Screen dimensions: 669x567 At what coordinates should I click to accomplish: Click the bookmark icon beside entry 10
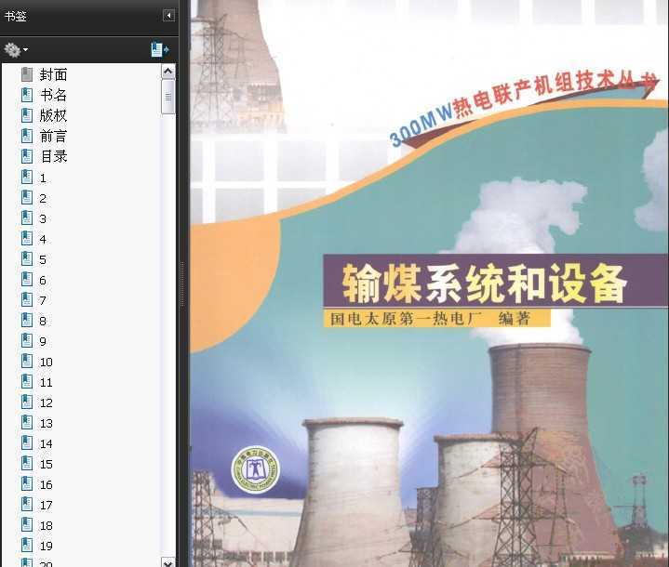(27, 362)
